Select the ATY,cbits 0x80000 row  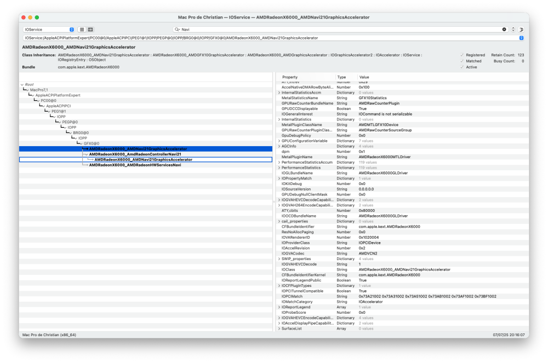point(402,211)
